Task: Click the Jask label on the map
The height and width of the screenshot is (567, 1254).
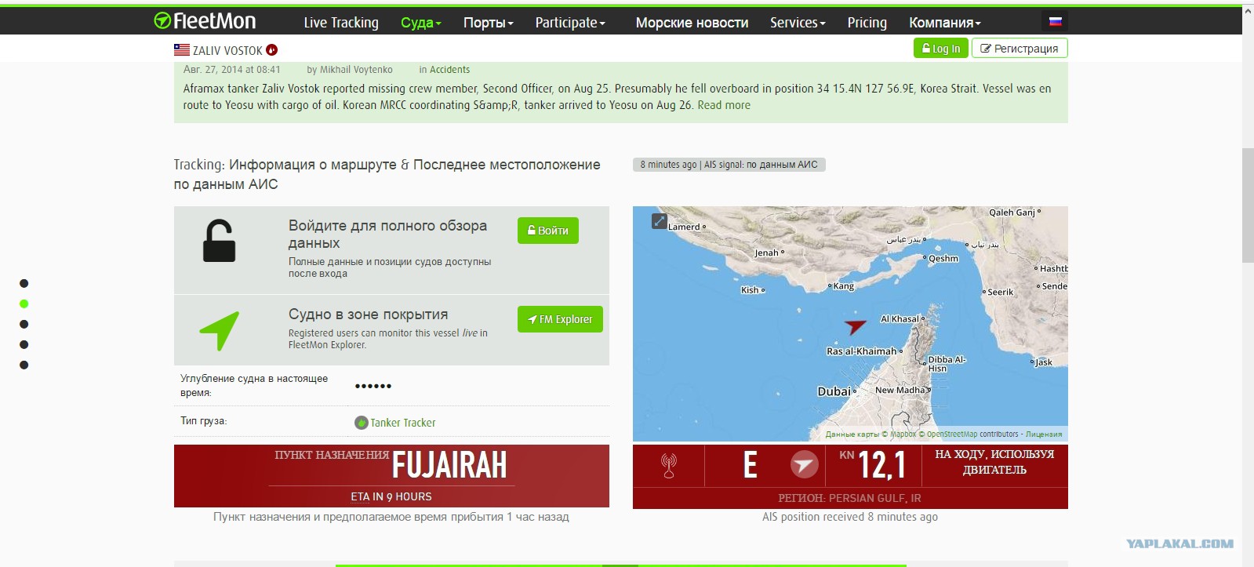Action: (x=1044, y=362)
